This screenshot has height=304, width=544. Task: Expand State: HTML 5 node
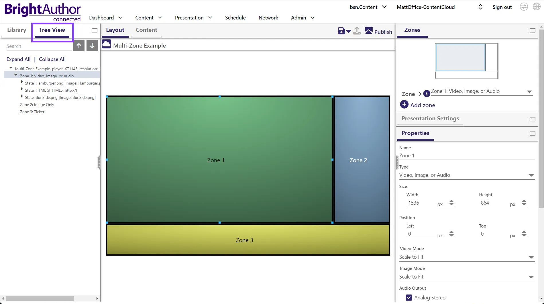[x=22, y=89]
